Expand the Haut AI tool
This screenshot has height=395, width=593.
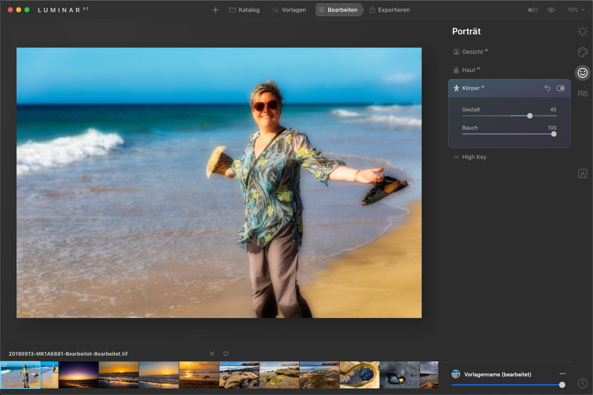(x=468, y=70)
